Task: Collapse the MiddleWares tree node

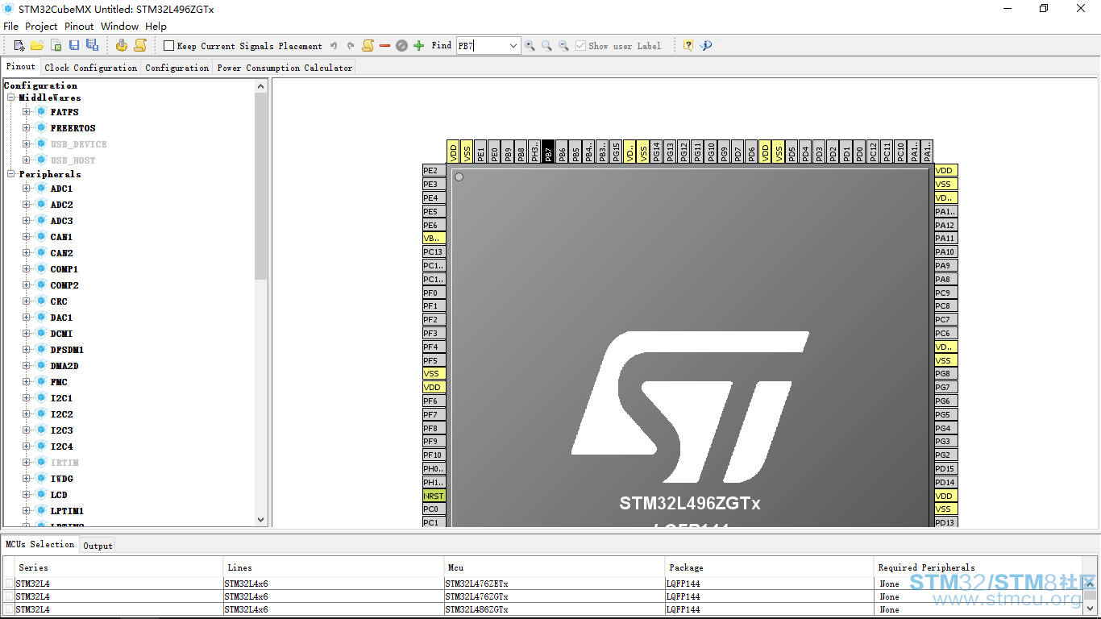Action: 11,98
